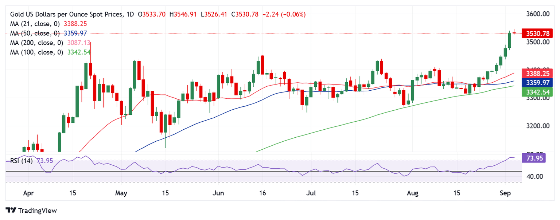Click the red 3388.25 MA price tag
Viewport: 560px width, 220px height.
[537, 73]
